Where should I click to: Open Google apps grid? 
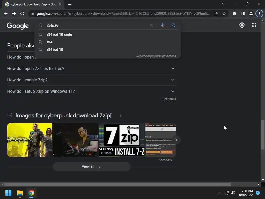click(x=254, y=25)
